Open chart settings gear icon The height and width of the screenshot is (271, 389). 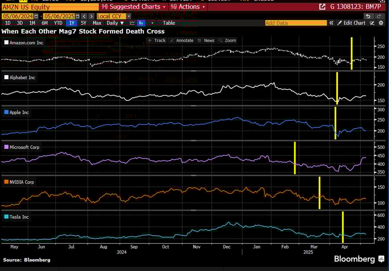pos(381,23)
